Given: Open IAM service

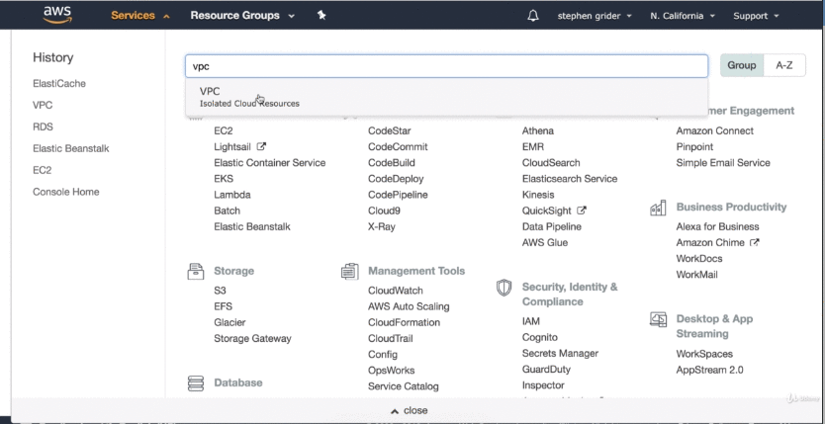Looking at the screenshot, I should 531,321.
